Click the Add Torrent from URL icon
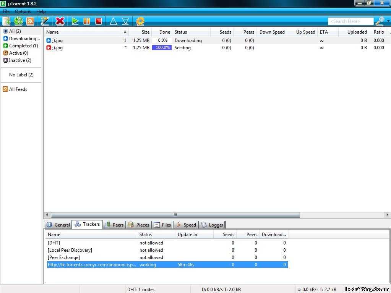 [x=18, y=21]
